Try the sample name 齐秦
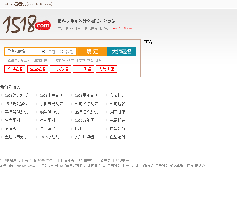This screenshot has height=216, width=237. click(90, 60)
